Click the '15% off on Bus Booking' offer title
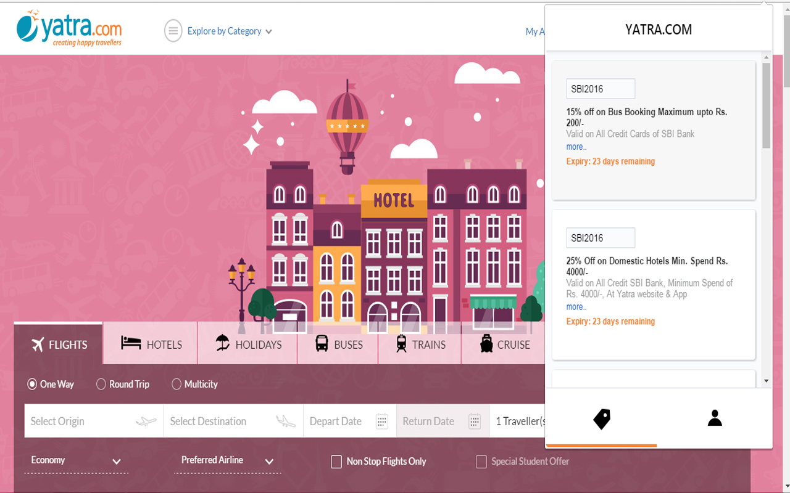The height and width of the screenshot is (493, 790). tap(647, 117)
